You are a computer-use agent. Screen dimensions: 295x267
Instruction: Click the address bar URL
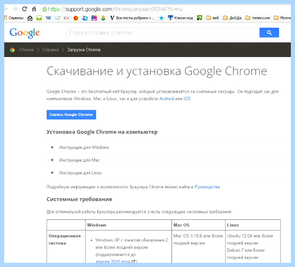[115, 9]
